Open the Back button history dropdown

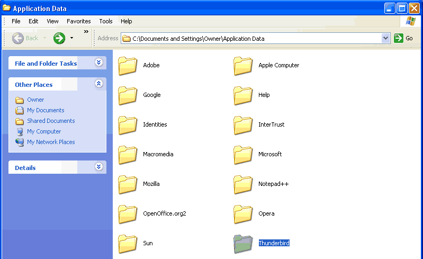(x=45, y=38)
